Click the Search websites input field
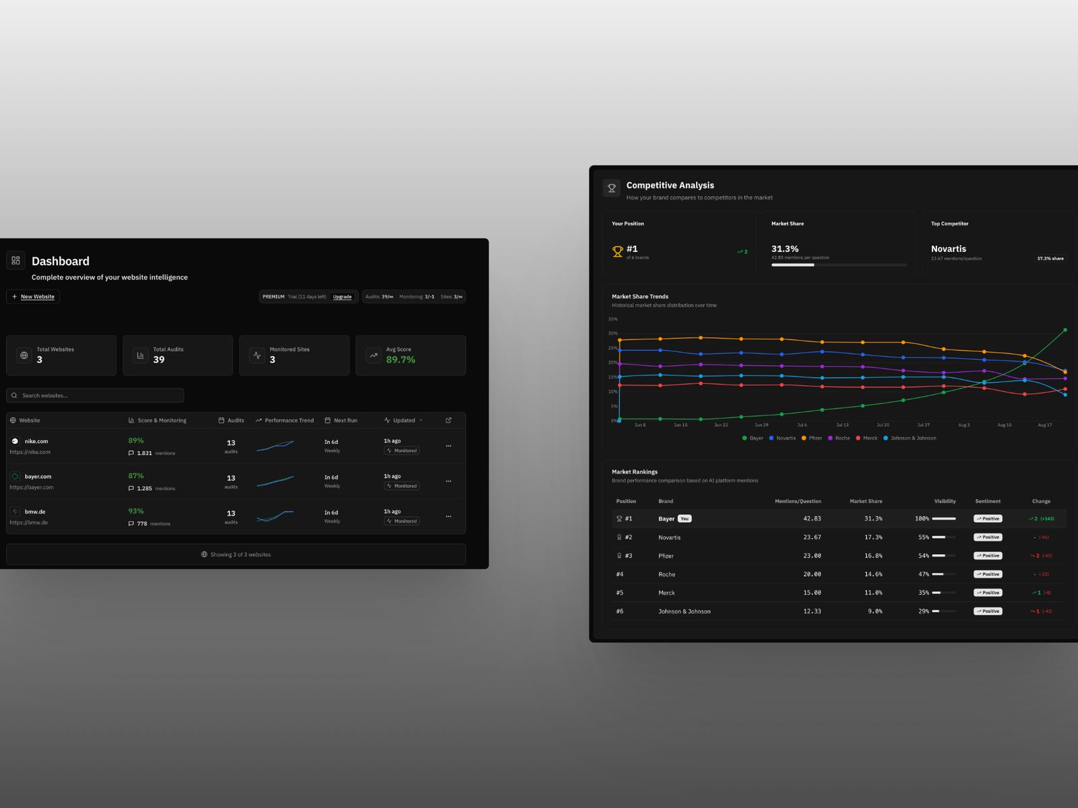1078x808 pixels. 95,395
